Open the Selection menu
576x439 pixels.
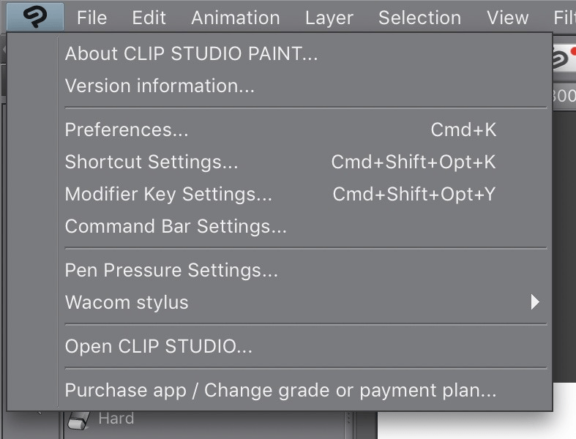(419, 17)
